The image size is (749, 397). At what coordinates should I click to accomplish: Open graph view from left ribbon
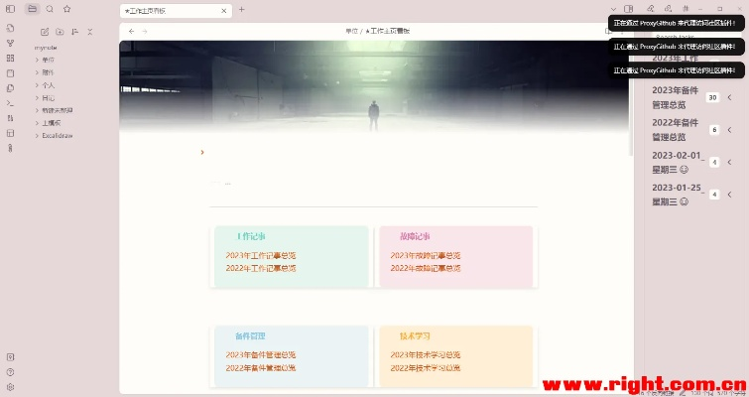(x=10, y=43)
